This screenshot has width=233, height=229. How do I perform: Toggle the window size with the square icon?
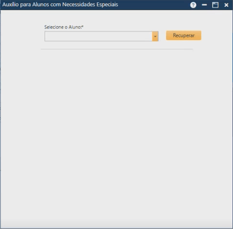tap(215, 5)
